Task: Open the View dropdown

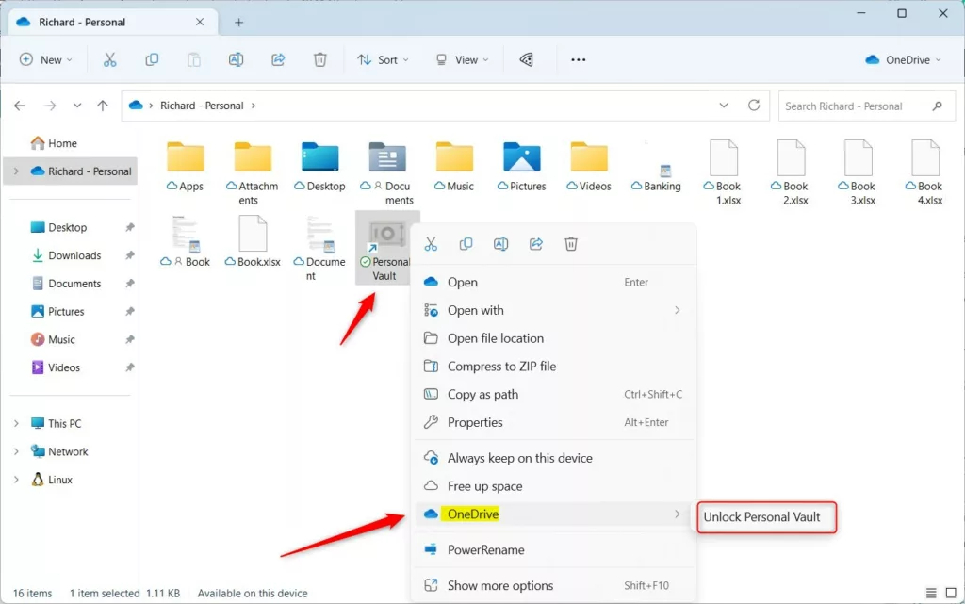Action: click(x=461, y=59)
